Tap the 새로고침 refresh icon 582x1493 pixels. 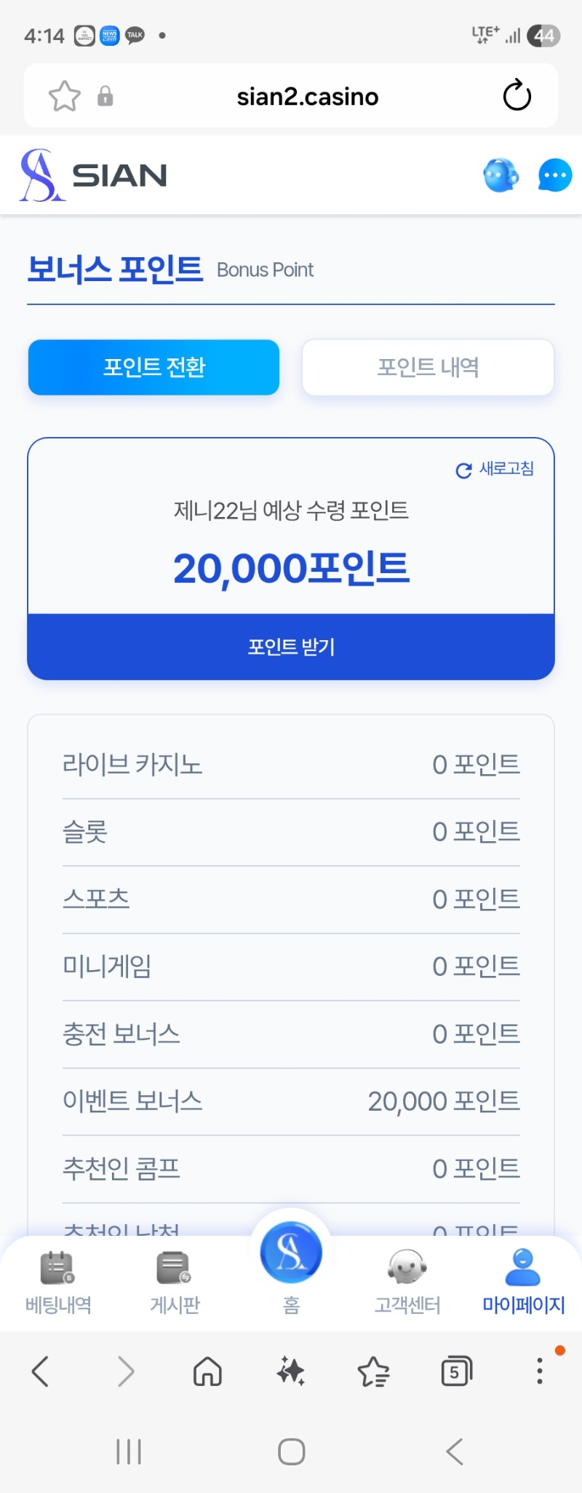(463, 470)
